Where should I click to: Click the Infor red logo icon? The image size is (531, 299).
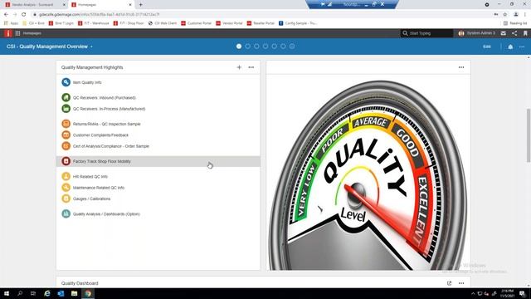[x=8, y=33]
